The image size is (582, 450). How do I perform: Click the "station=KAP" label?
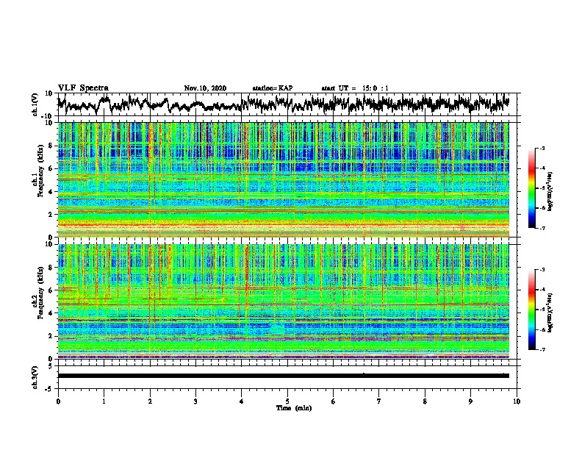[273, 88]
